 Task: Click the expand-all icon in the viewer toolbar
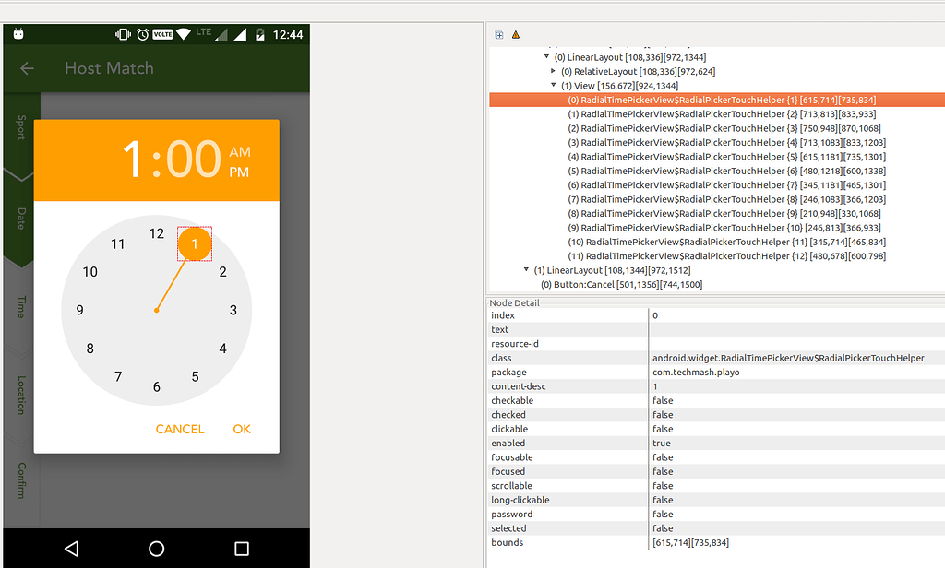point(498,34)
